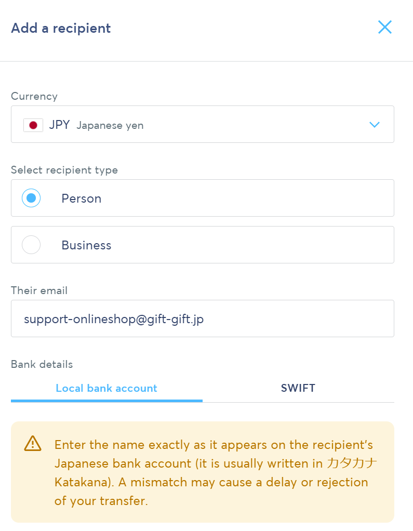Click the Person option label
The width and height of the screenshot is (413, 531).
[x=82, y=198]
